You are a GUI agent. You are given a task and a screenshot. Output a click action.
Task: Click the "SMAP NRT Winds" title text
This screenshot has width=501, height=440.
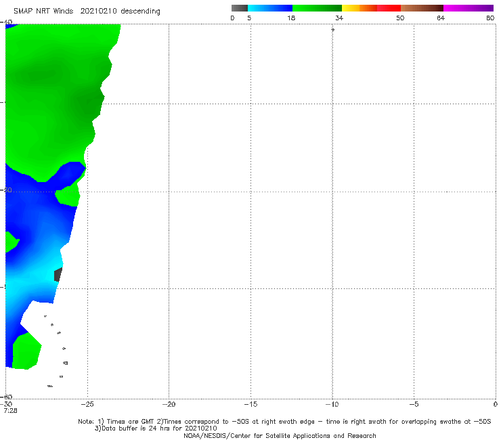pyautogui.click(x=43, y=11)
